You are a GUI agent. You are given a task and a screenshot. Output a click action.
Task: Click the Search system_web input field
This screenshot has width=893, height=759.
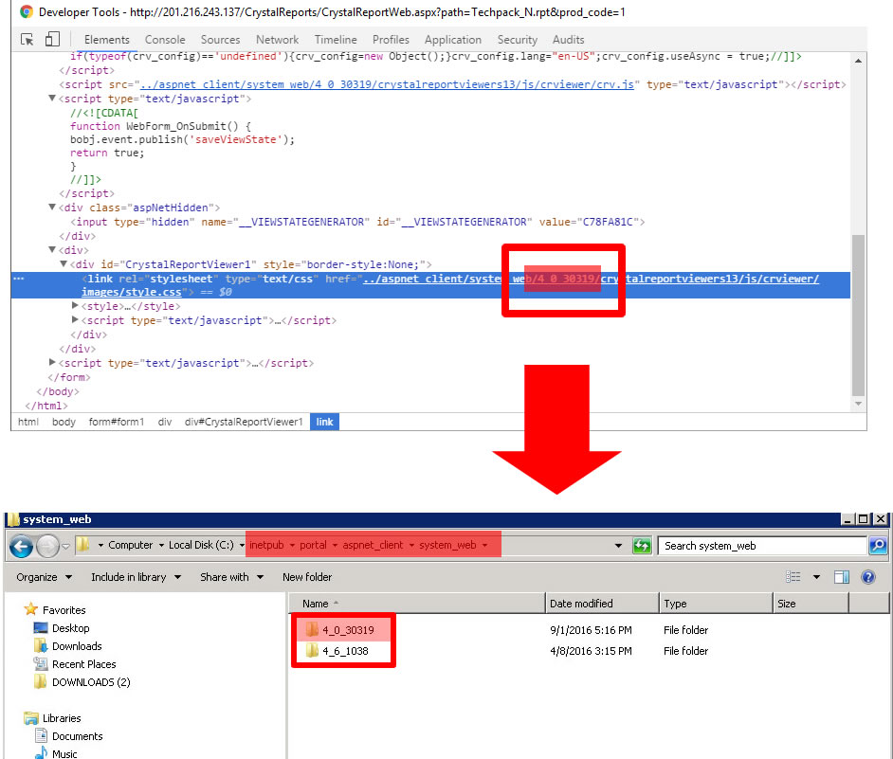[x=763, y=546]
